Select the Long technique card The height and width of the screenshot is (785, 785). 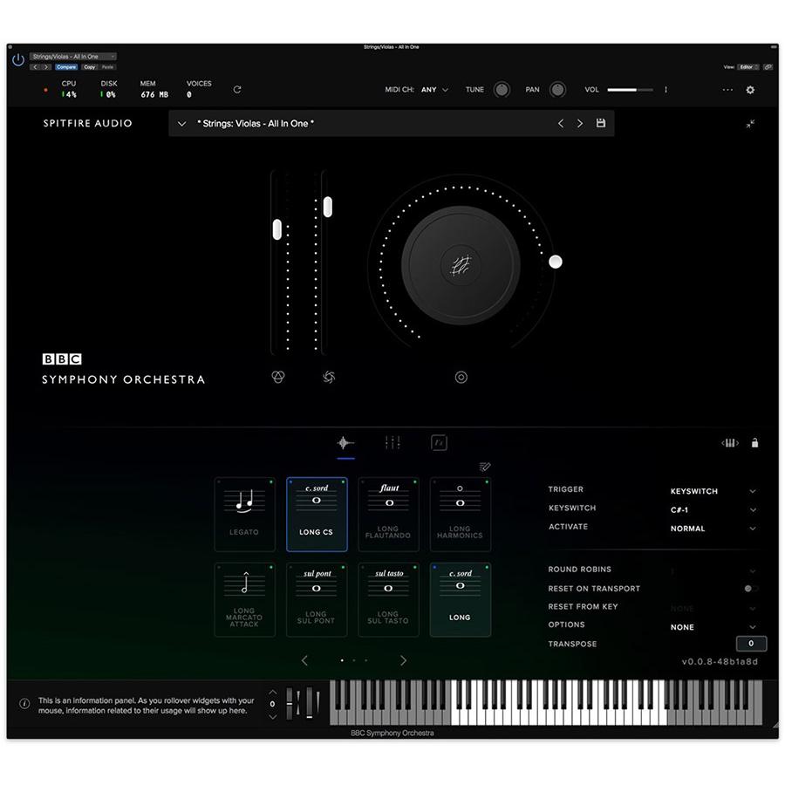click(460, 599)
